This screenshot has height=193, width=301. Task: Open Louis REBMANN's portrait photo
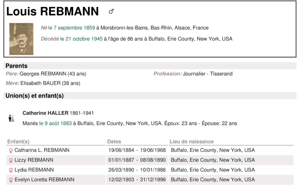click(x=21, y=39)
